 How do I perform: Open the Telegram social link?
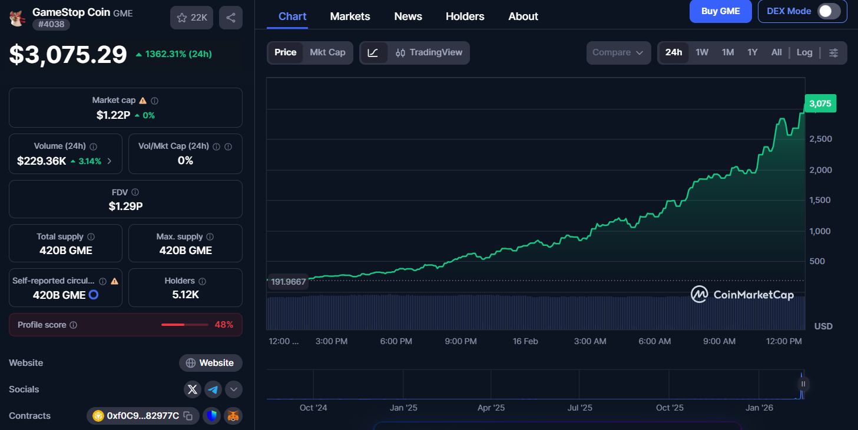tap(213, 389)
